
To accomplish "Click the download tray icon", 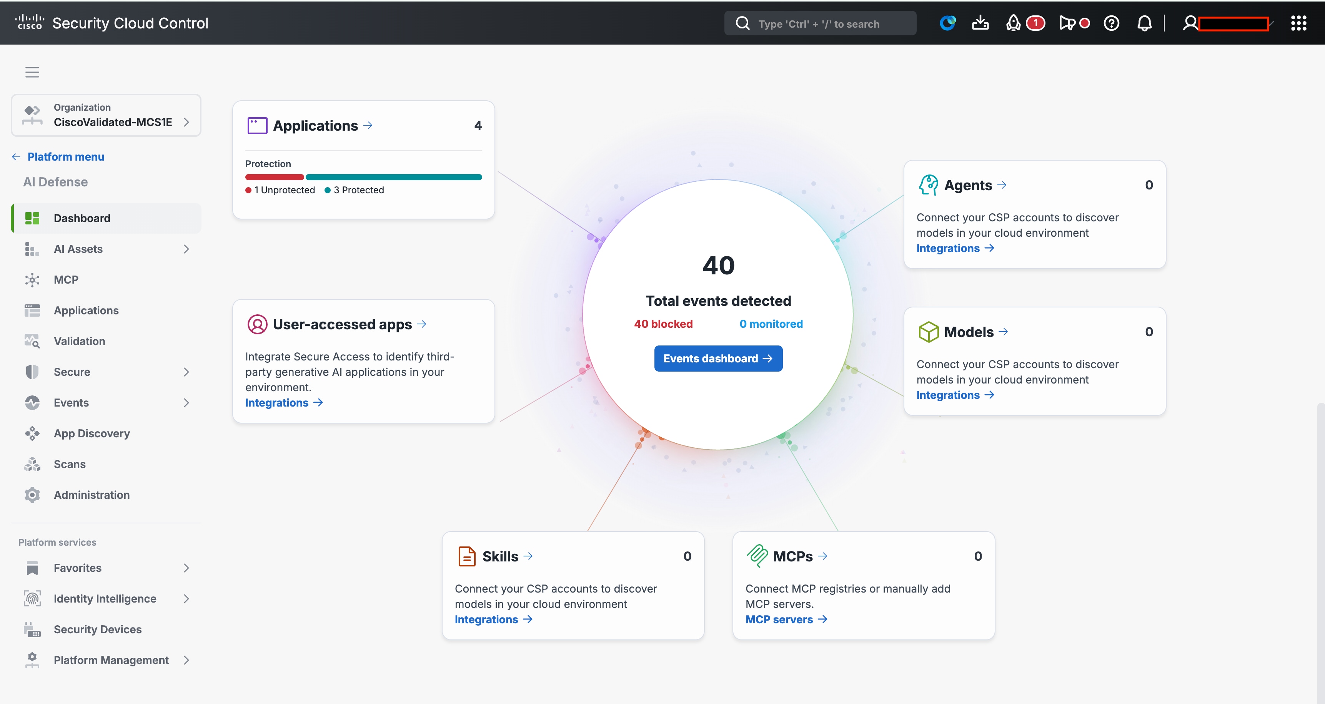I will click(980, 23).
